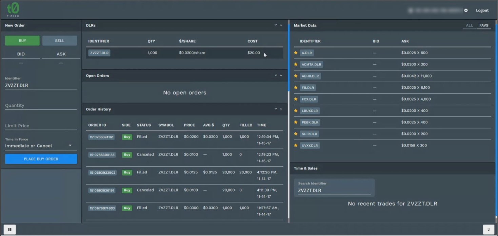The height and width of the screenshot is (236, 498).
Task: Select ACMTA.DLR in Market Data
Action: [x=311, y=64]
